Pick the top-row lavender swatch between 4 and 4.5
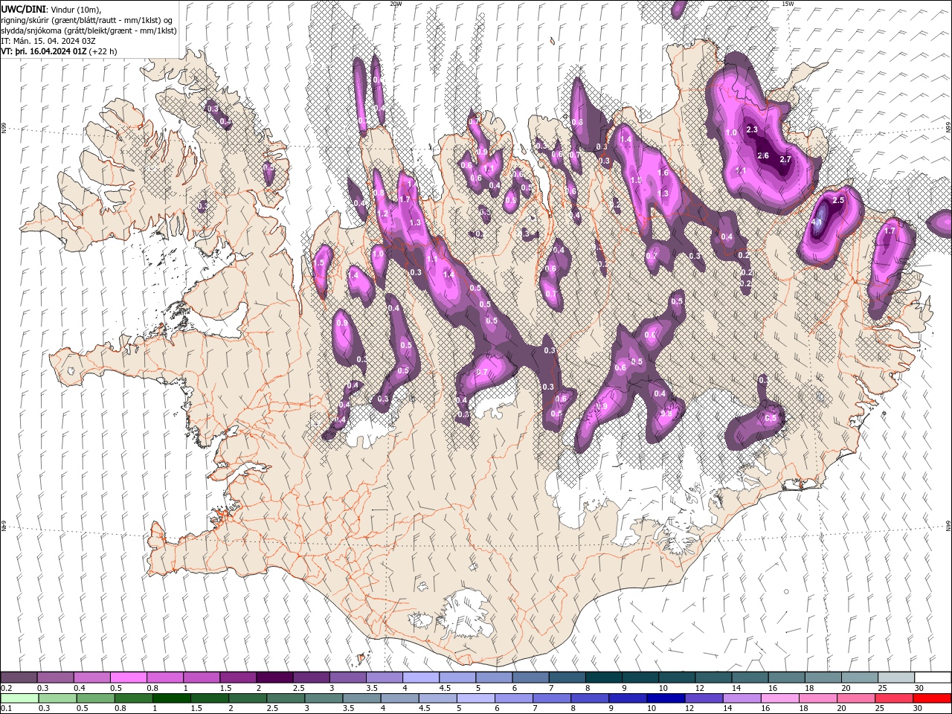 [420, 678]
